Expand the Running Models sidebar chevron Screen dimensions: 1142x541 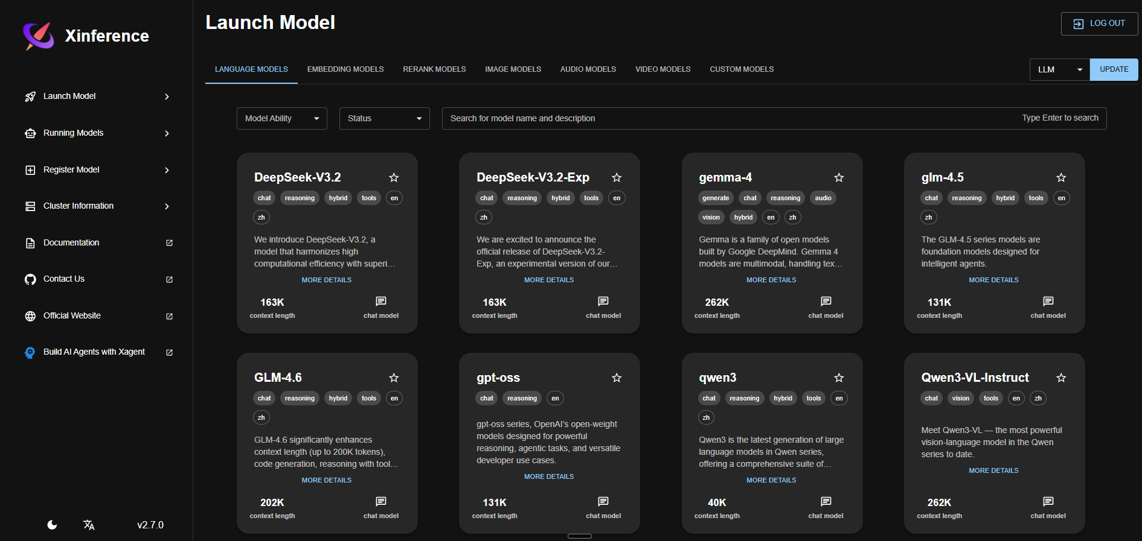[167, 133]
